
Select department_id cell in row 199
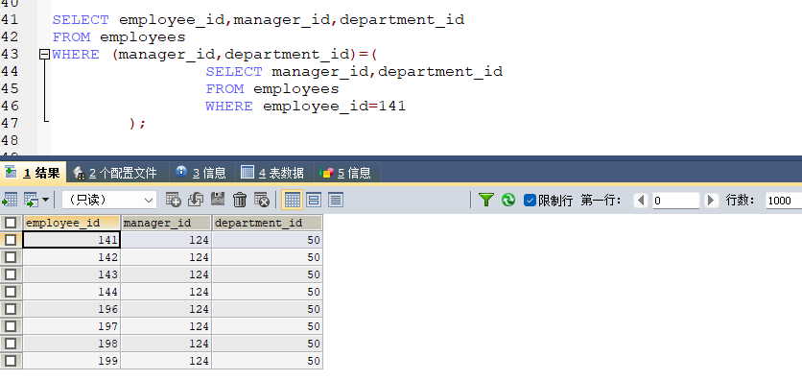pyautogui.click(x=267, y=361)
